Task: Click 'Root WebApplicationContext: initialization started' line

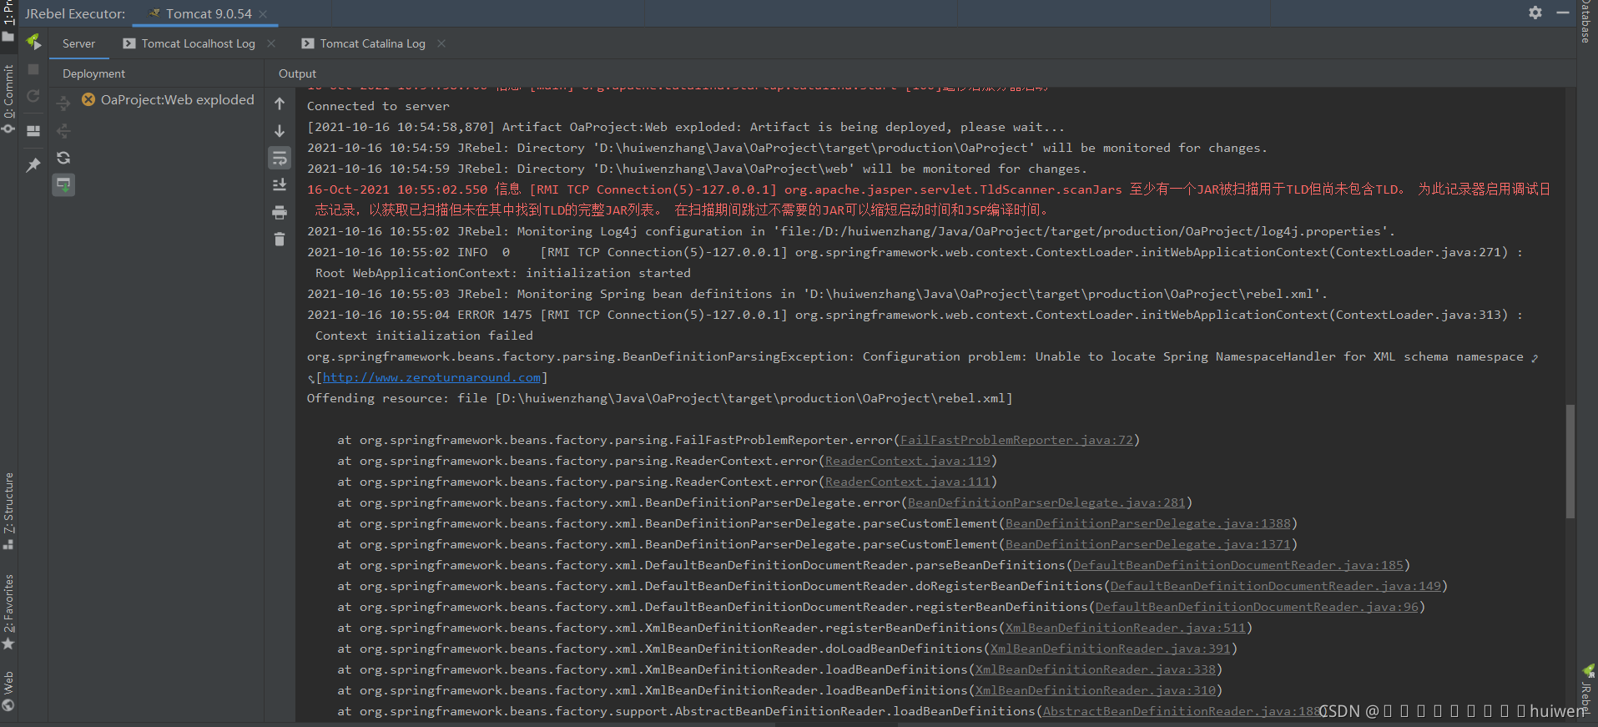Action: coord(502,273)
